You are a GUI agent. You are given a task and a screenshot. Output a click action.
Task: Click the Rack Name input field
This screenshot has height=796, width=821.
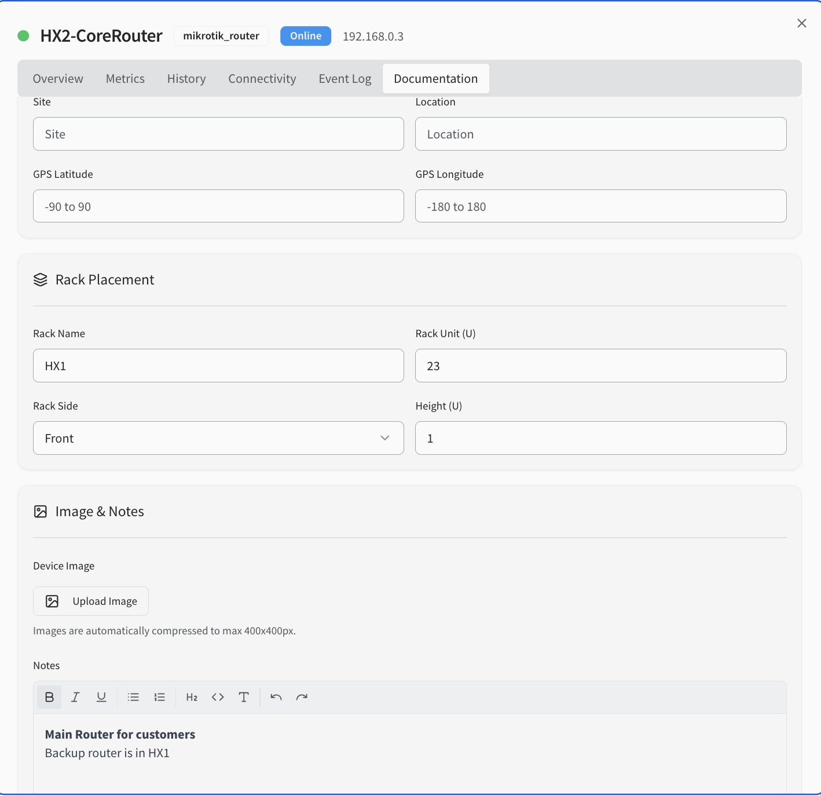pyautogui.click(x=218, y=366)
